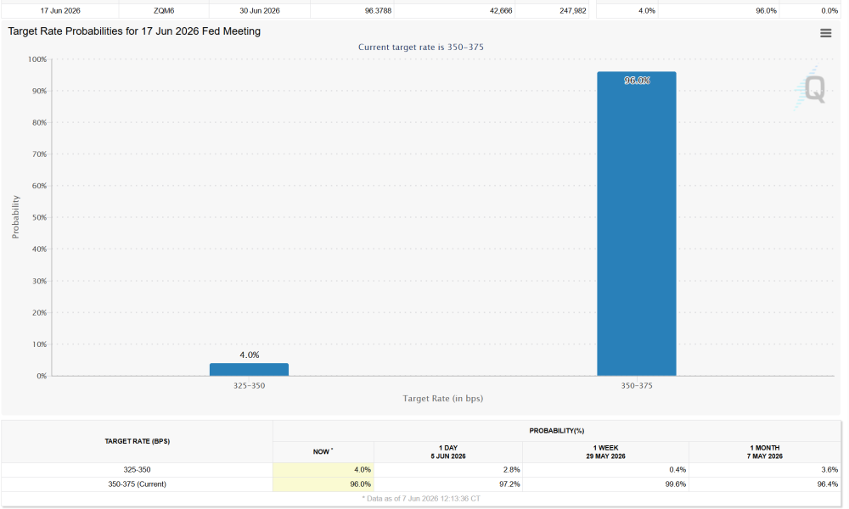This screenshot has width=849, height=509.
Task: Click the 'Target Rate (in bps)' axis title
Action: pyautogui.click(x=443, y=398)
